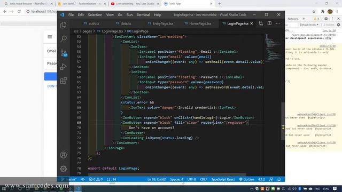Bookmark the page with star icon
This screenshot has height=192, width=342.
tap(314, 12)
